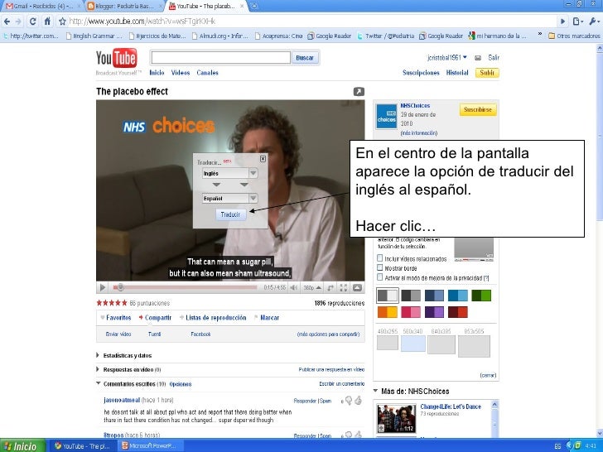Open browser wrench settings icon

pyautogui.click(x=594, y=22)
